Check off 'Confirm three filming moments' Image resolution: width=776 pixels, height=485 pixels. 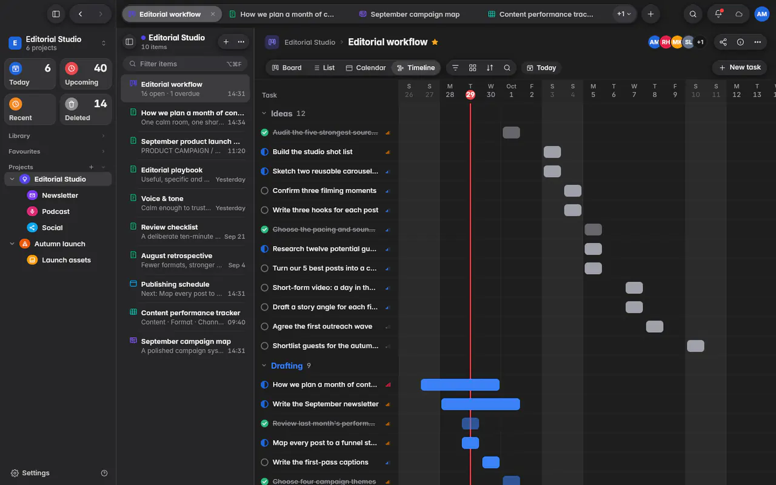point(264,190)
